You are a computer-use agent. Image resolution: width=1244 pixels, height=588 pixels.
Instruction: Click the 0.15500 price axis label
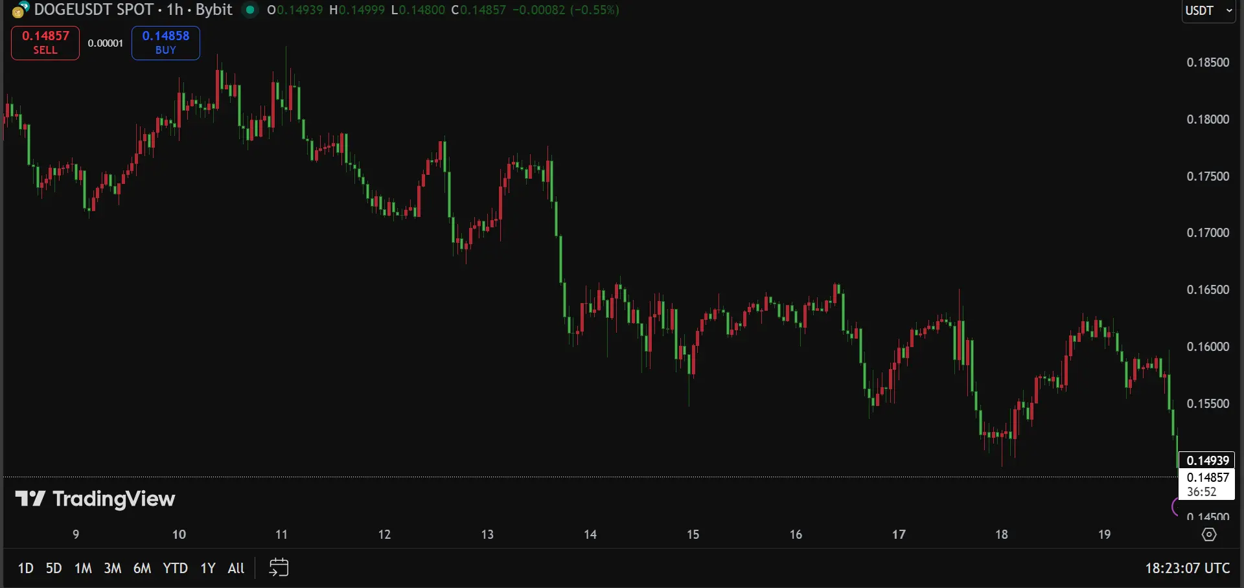coord(1208,403)
